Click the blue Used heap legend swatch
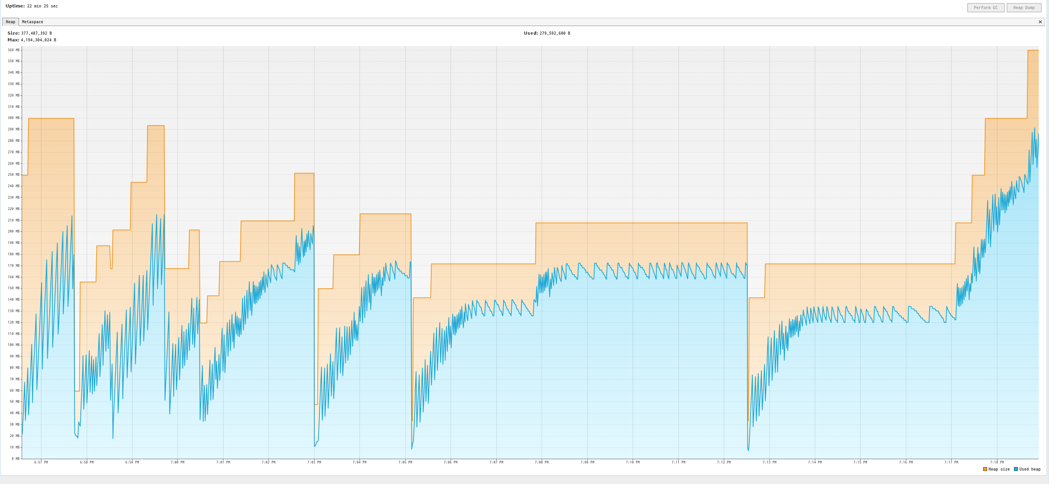Viewport: 1049px width, 484px height. coord(1015,469)
